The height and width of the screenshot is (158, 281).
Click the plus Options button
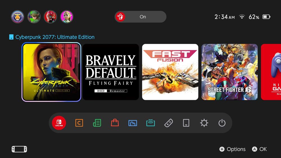(x=232, y=149)
